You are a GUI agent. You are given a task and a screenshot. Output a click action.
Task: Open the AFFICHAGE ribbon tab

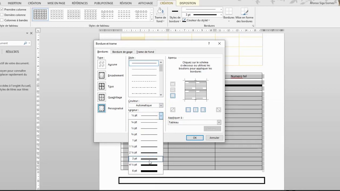tap(146, 3)
